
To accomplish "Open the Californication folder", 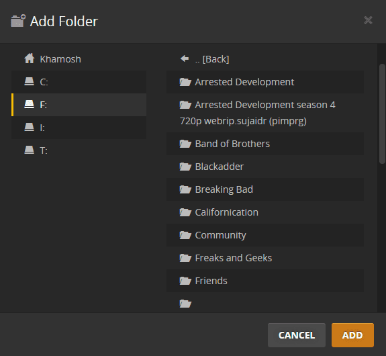I will [265, 212].
